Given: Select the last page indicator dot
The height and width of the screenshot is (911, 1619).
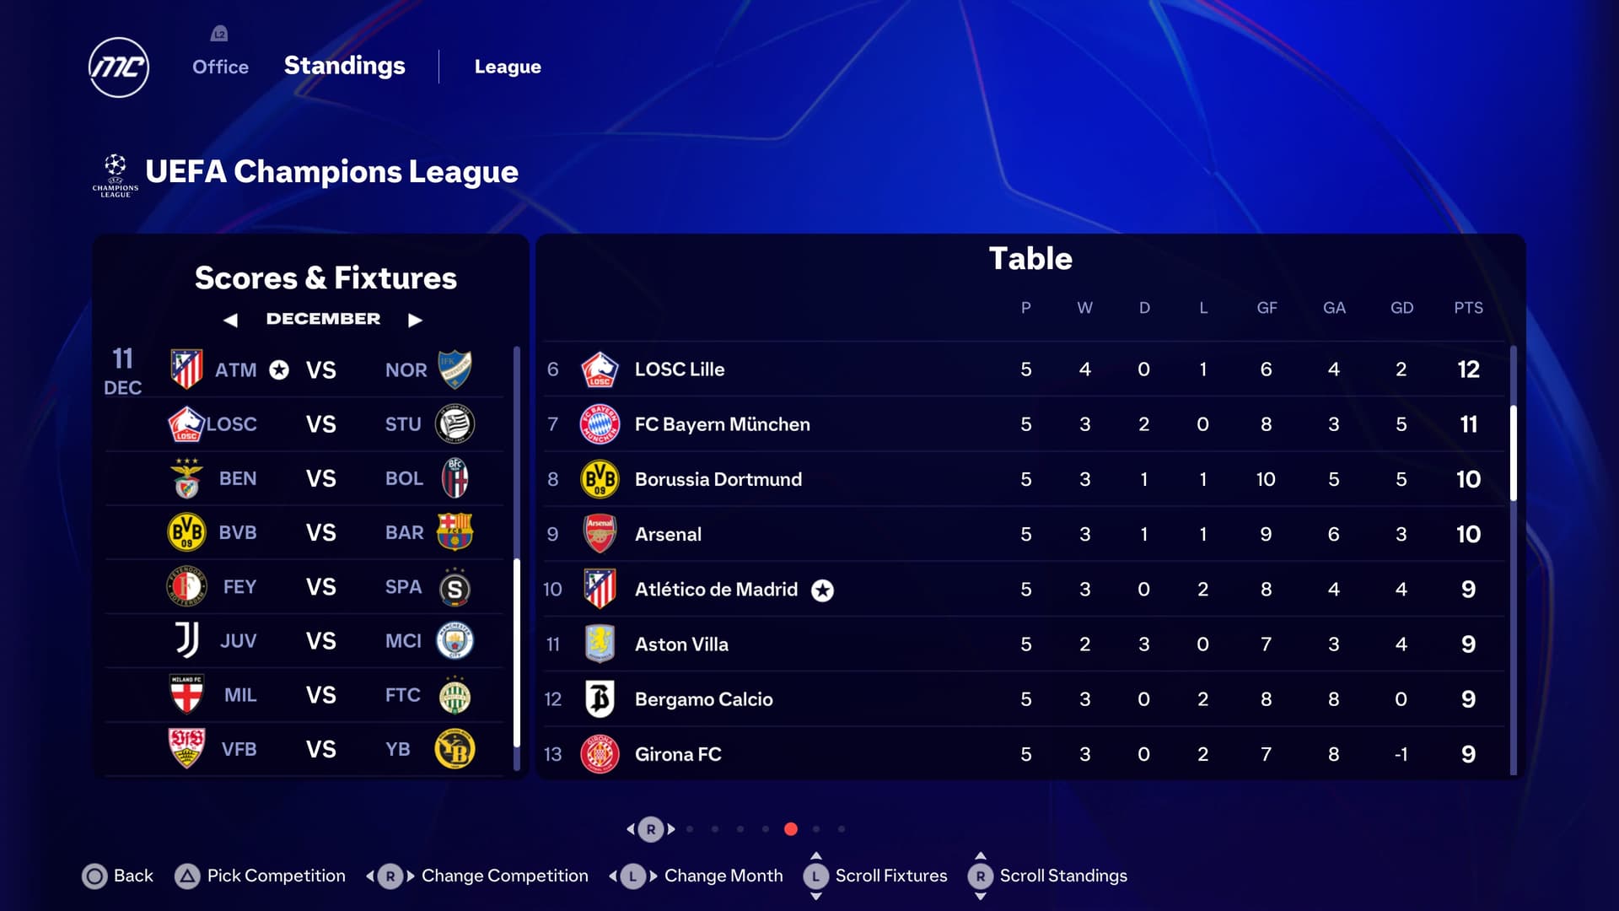Looking at the screenshot, I should 842,829.
